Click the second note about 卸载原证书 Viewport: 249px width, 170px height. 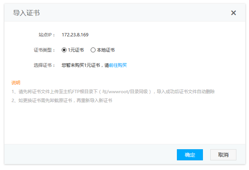click(62, 101)
